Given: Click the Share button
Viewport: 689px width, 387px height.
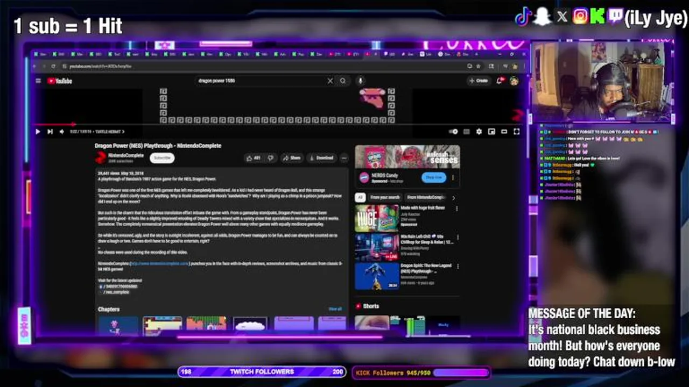Looking at the screenshot, I should point(292,158).
